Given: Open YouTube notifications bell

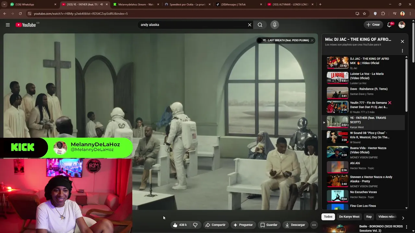Looking at the screenshot, I should tap(390, 25).
